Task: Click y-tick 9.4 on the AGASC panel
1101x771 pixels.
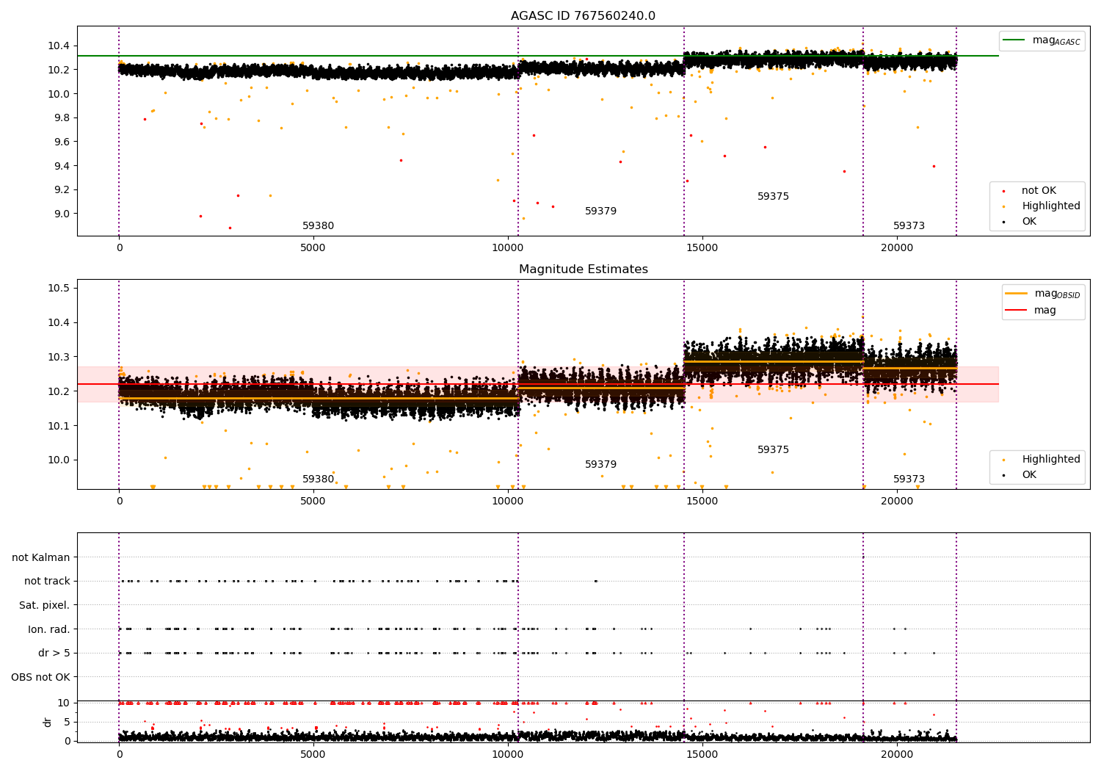Action: (x=62, y=166)
